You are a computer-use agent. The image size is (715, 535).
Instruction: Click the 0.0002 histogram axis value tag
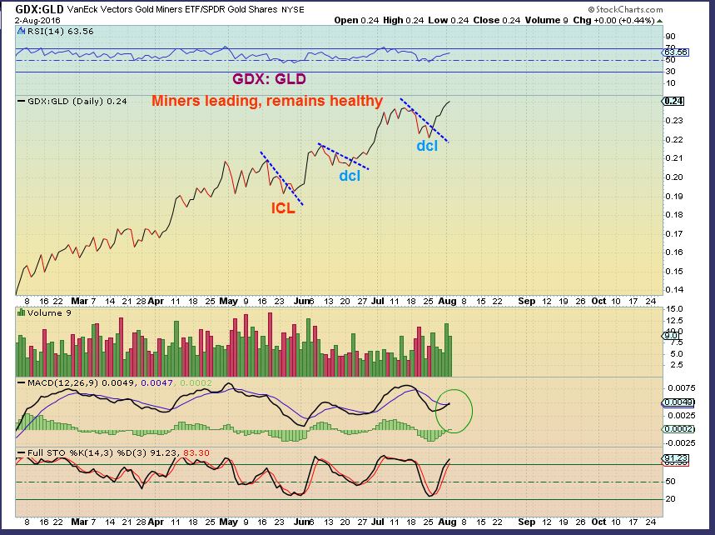point(679,429)
